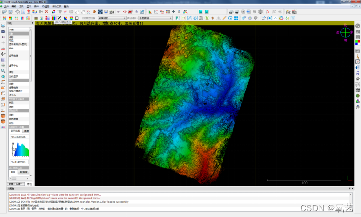Run the SOR filter tool

111,11
